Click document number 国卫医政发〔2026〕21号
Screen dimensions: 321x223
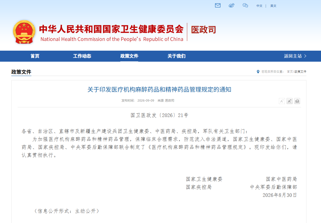tap(159, 115)
